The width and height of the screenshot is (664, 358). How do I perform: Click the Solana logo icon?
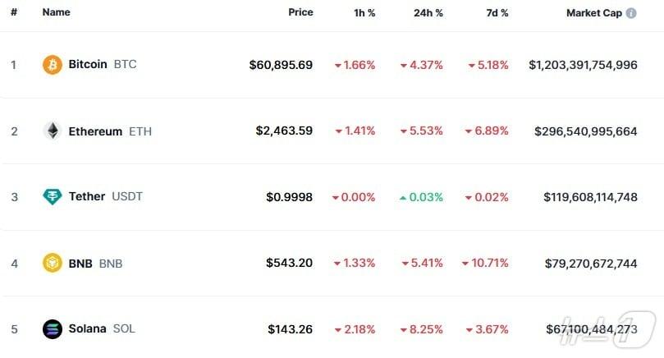tap(53, 329)
